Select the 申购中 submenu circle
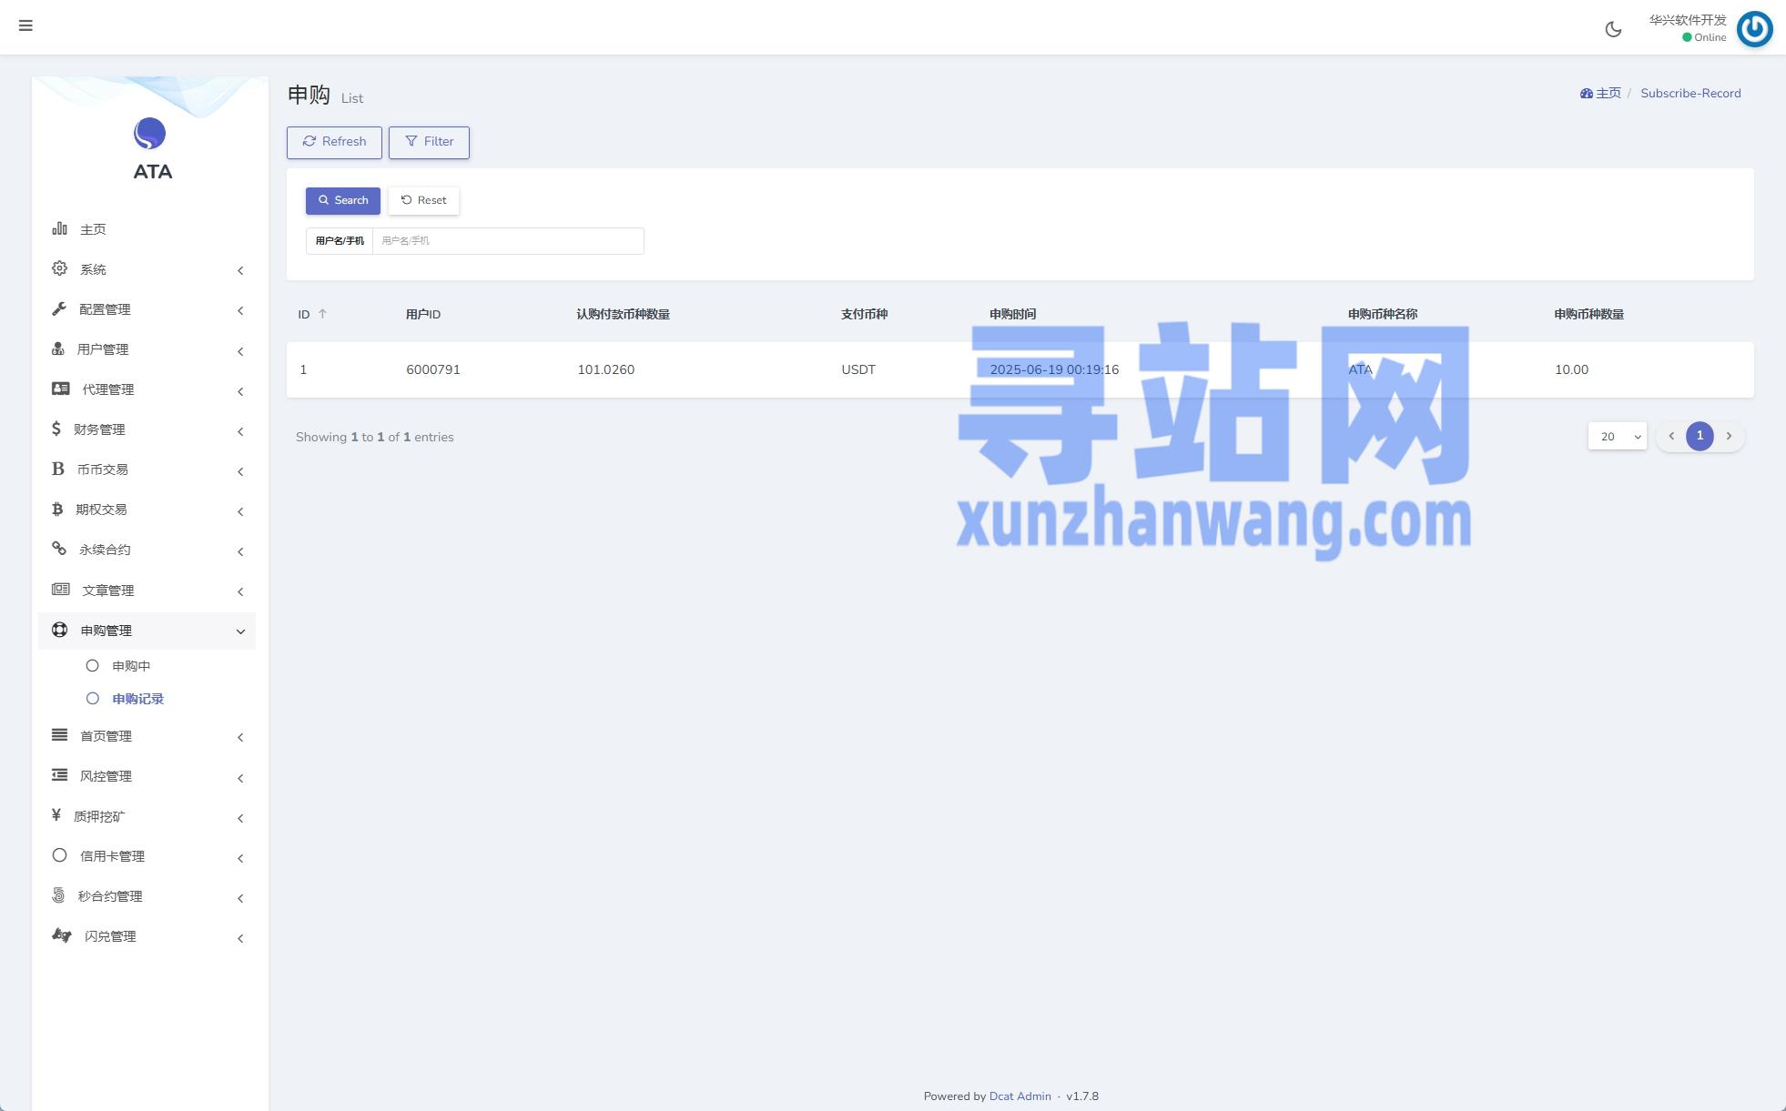Image resolution: width=1786 pixels, height=1111 pixels. (x=92, y=666)
